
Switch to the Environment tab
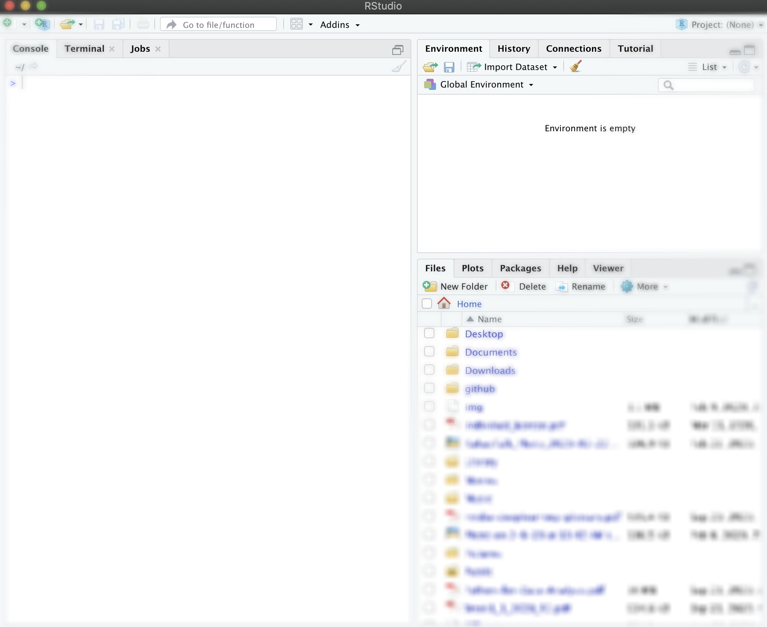(454, 49)
